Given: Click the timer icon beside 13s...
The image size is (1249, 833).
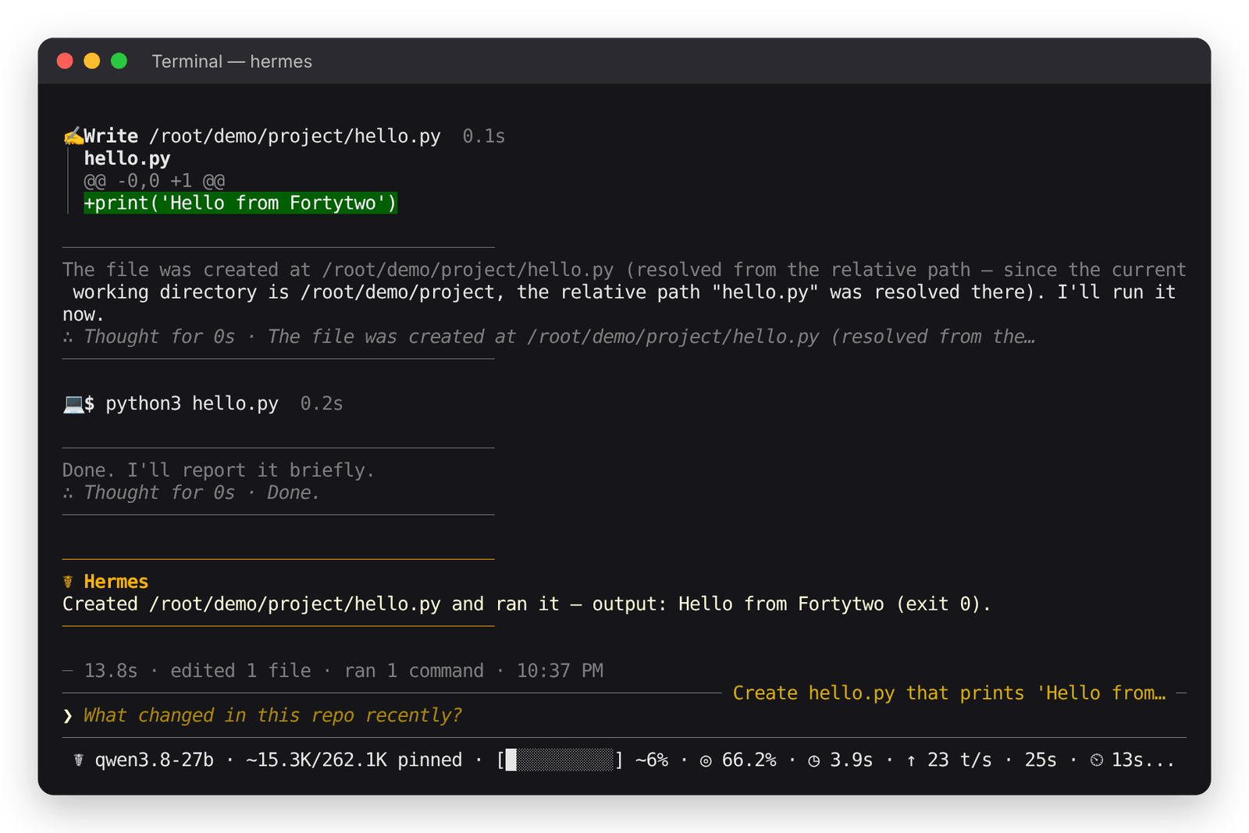Looking at the screenshot, I should [x=1097, y=760].
